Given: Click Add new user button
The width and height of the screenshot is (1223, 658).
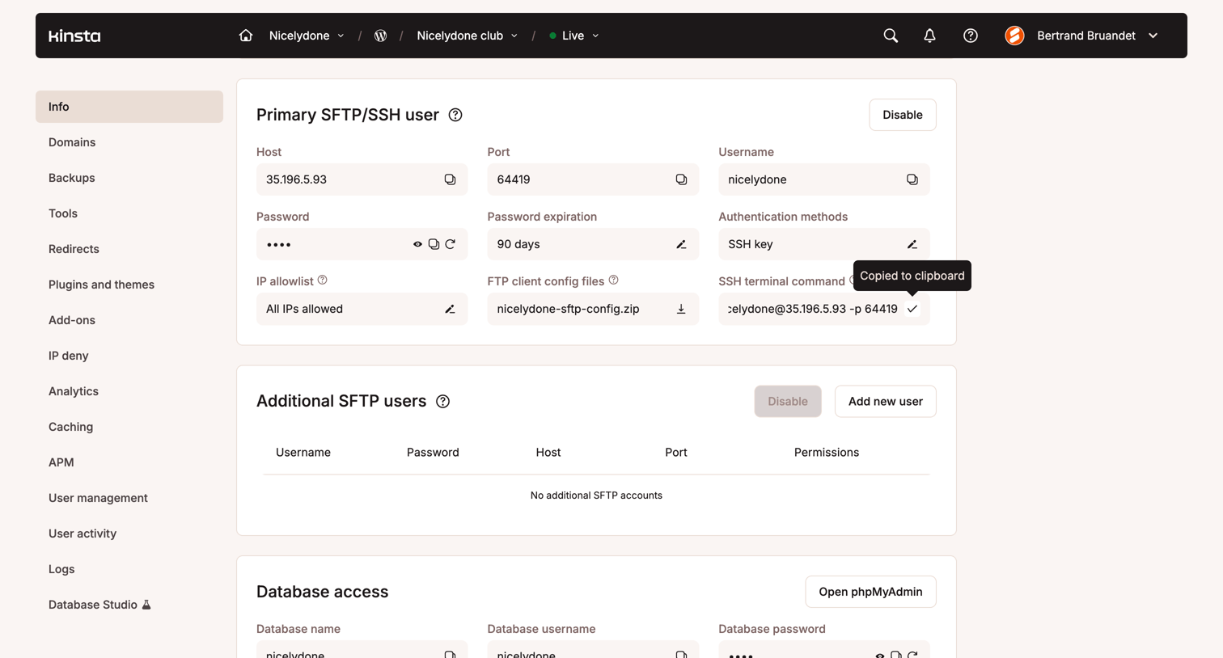Looking at the screenshot, I should [886, 401].
